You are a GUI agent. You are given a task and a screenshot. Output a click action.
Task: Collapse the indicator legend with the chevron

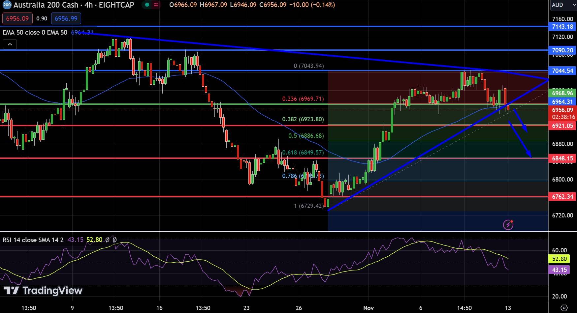(x=10, y=44)
